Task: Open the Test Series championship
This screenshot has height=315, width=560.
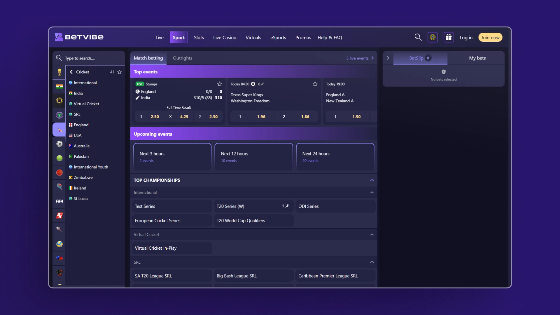Action: 172,206
